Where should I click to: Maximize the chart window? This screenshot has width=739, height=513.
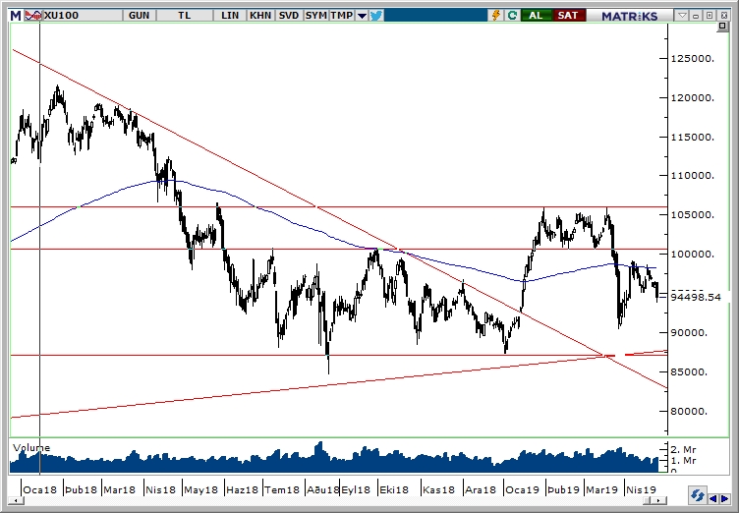tap(710, 16)
